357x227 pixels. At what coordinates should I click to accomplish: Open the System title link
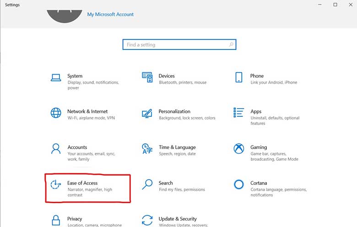point(75,76)
